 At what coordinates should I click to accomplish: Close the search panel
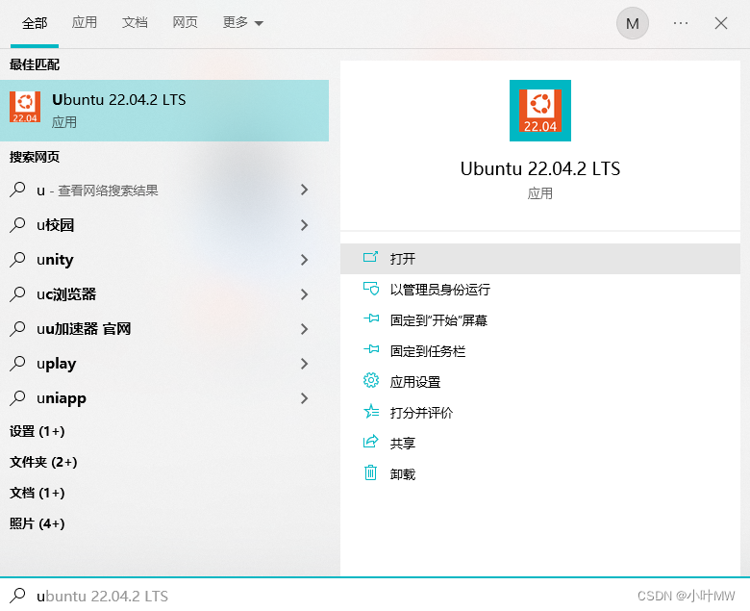(x=721, y=23)
